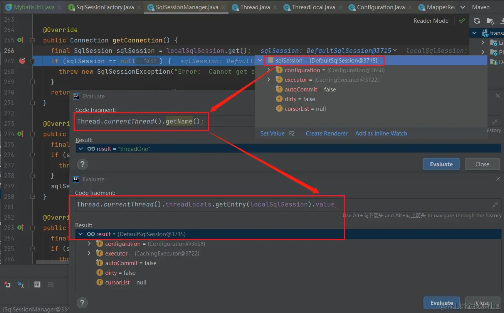The width and height of the screenshot is (504, 313).
Task: Expand executor in the lower Evaluate result
Action: click(89, 253)
